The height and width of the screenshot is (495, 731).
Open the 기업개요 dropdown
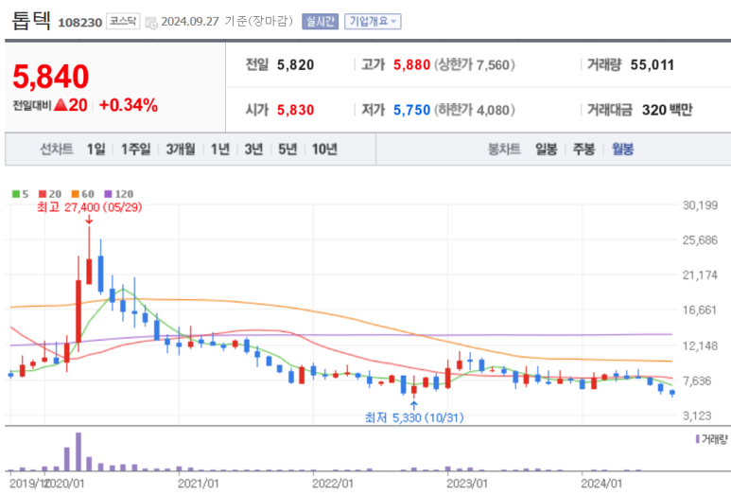[373, 22]
